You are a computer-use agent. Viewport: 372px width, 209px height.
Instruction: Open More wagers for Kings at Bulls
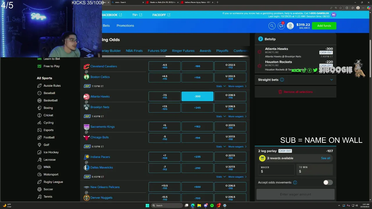tap(237, 147)
